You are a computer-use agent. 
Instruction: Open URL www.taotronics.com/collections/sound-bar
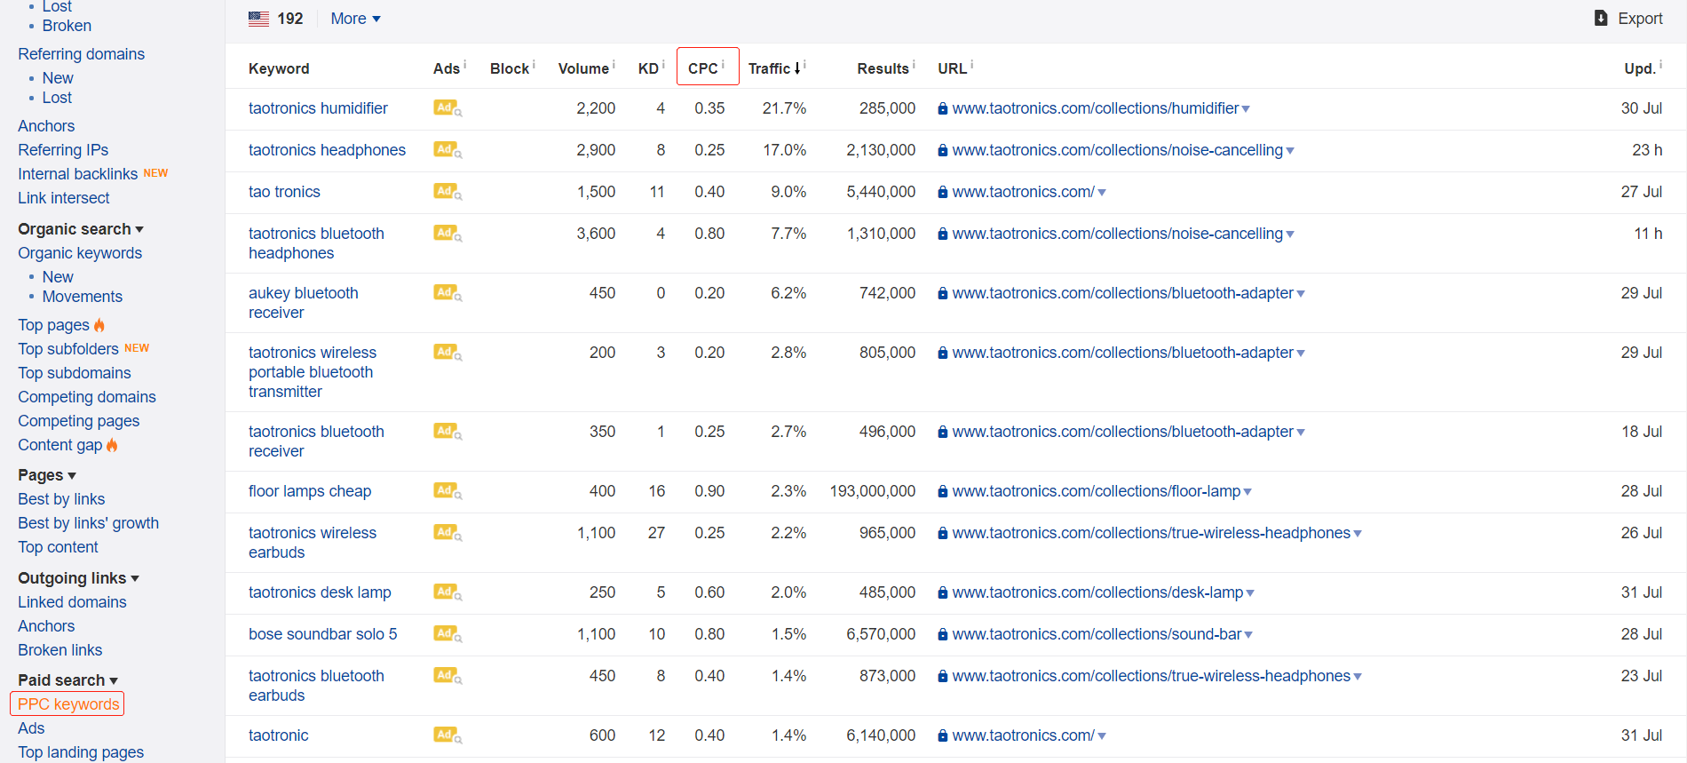coord(1097,634)
